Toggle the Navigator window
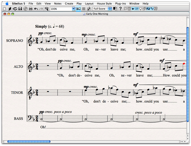Image resolution: width=191 pixels, height=146 pixels. click(x=125, y=9)
